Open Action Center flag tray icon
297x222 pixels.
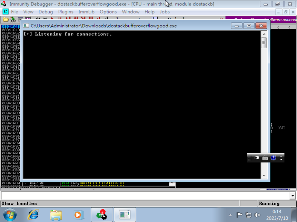coord(239,215)
